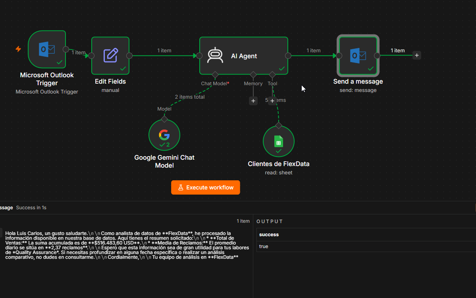Add a node after Send a message

[x=417, y=55]
